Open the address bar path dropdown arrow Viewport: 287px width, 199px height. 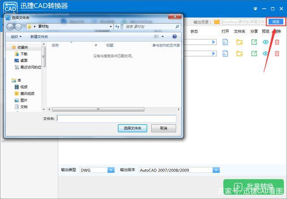click(111, 27)
